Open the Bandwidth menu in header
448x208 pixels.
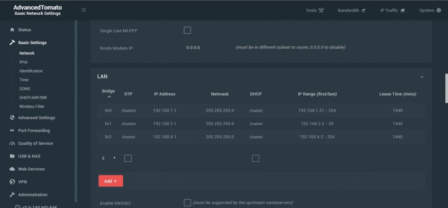pyautogui.click(x=351, y=10)
